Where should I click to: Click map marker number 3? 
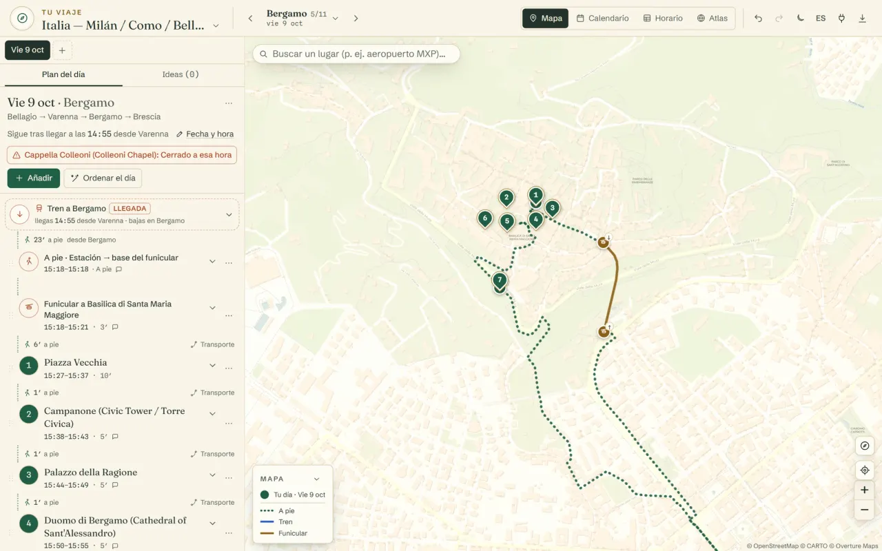[x=552, y=207]
